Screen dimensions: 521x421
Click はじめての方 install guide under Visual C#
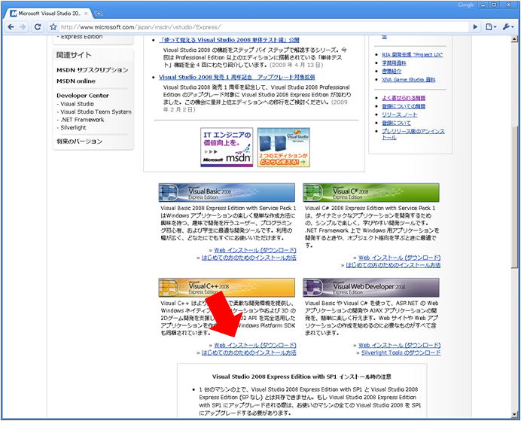[393, 265]
